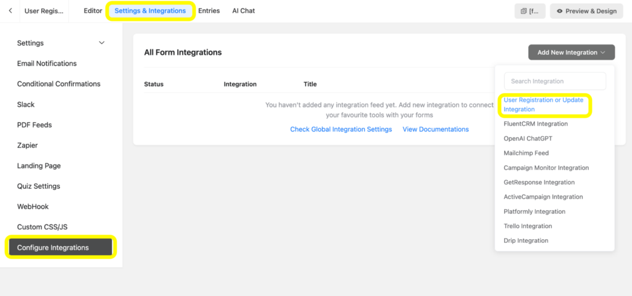Choose Platformly Integration

click(534, 212)
